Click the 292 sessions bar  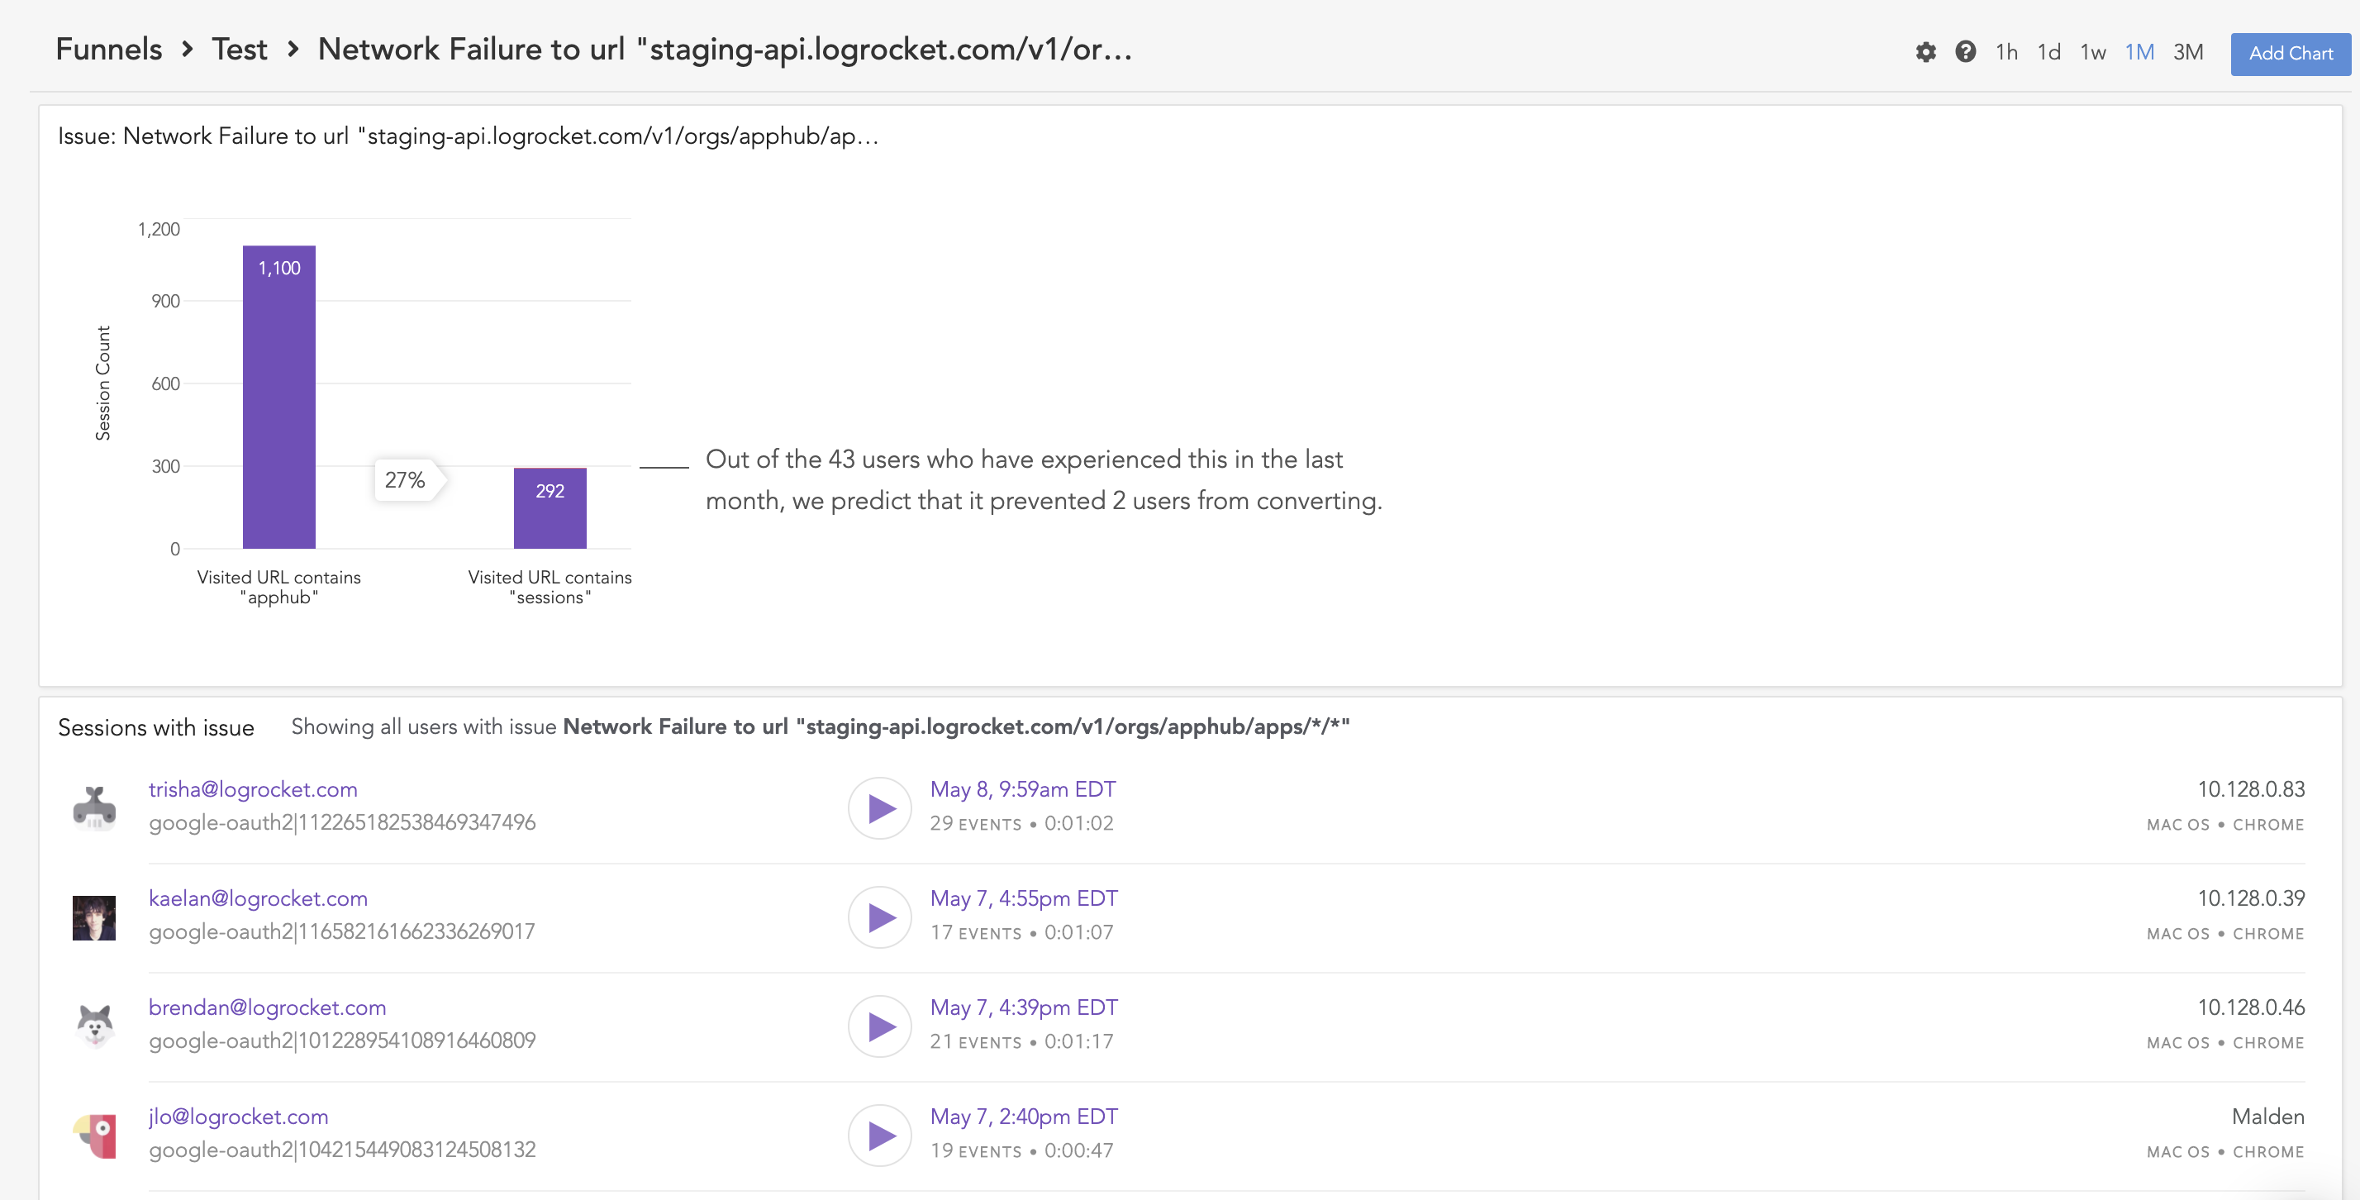click(x=550, y=508)
